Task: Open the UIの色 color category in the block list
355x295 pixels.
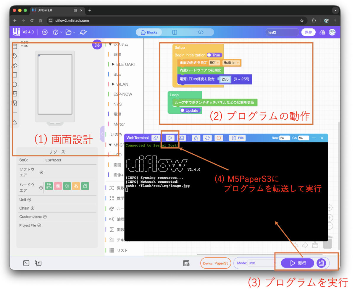Action: click(116, 134)
